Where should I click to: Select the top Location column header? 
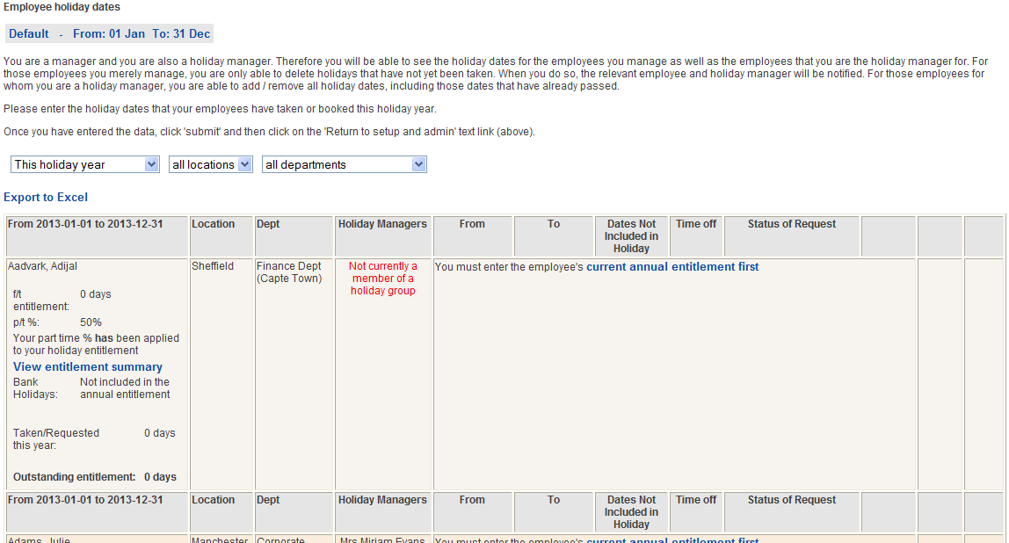[214, 224]
